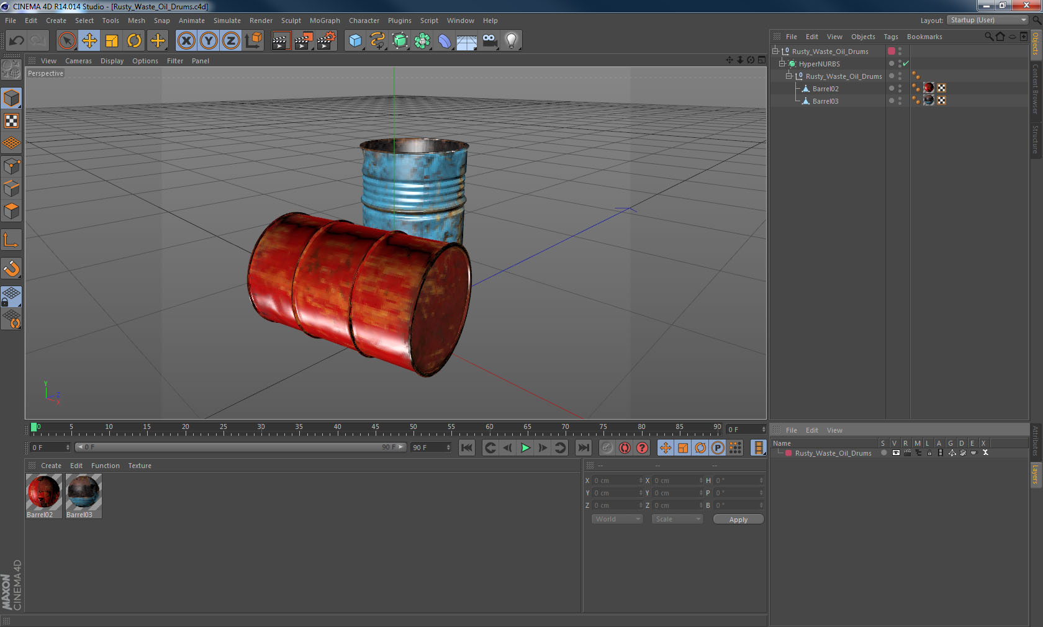
Task: Go to end of animation
Action: pyautogui.click(x=584, y=448)
